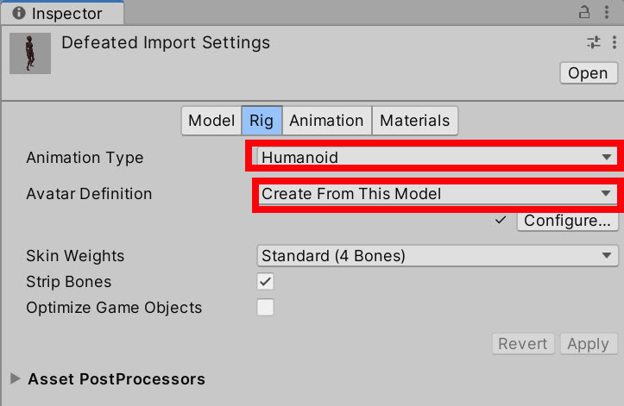Toggle the Strip Bones checkbox
This screenshot has width=624, height=406.
pos(265,282)
